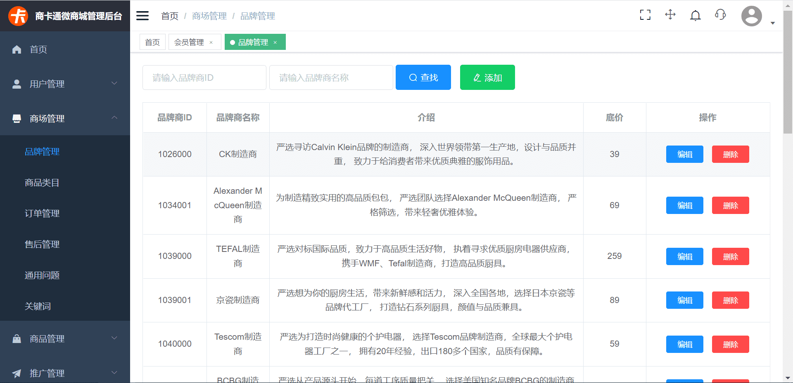Click the hamburger menu to collapse sidebar

pos(142,15)
